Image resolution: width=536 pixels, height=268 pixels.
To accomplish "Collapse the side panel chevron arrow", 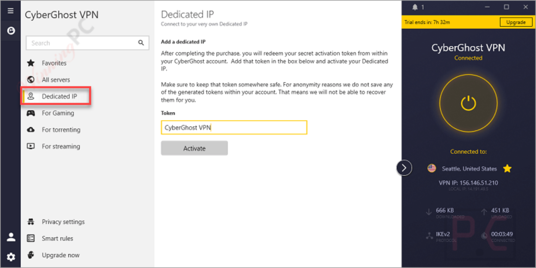I will (404, 168).
